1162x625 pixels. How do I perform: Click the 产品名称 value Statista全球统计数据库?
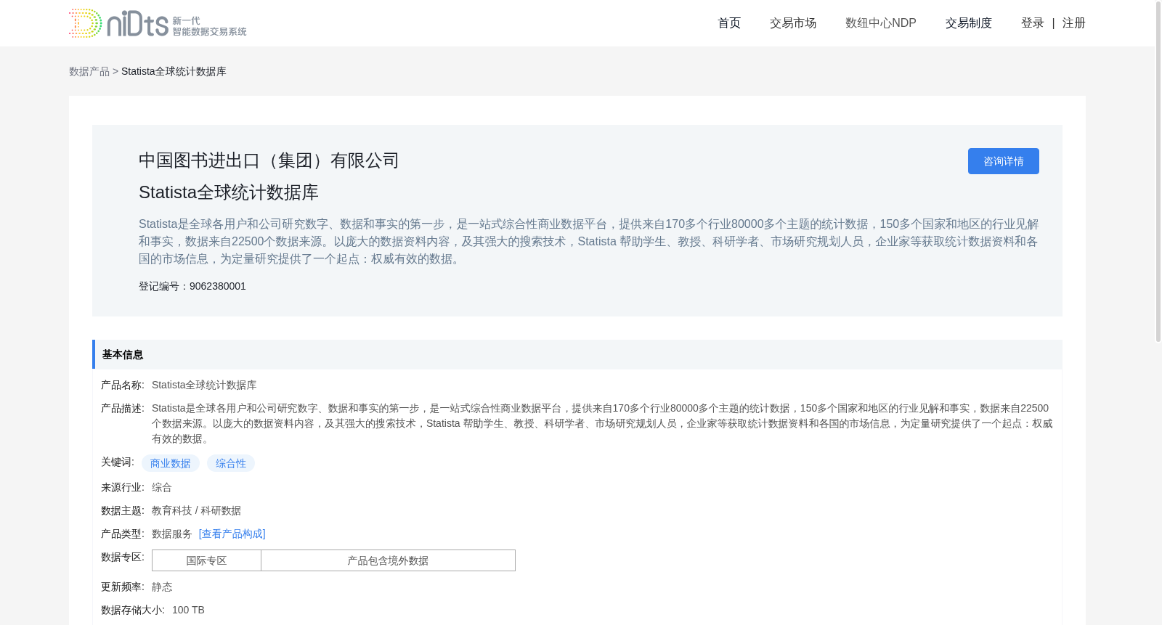[x=204, y=385]
